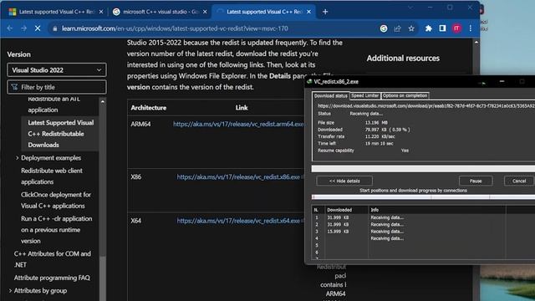
Task: Open C++ Attributes for COM and .NET
Action: (52, 259)
